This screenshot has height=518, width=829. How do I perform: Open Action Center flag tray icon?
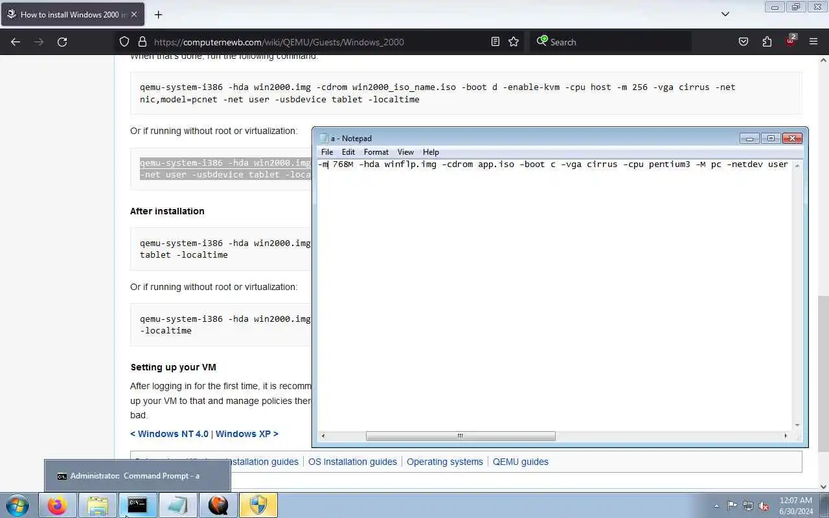pos(732,506)
